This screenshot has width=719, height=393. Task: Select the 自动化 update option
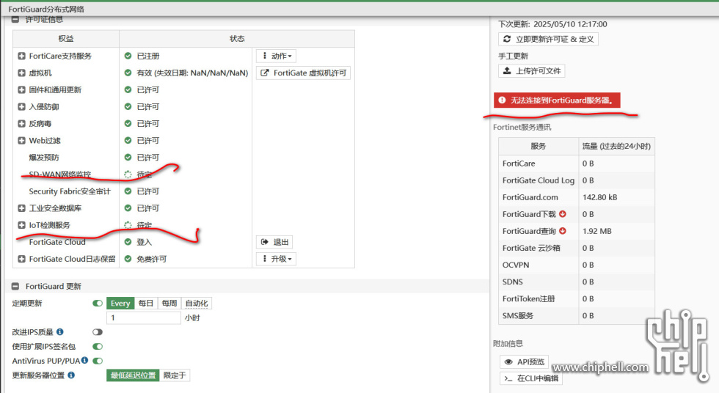pos(197,304)
